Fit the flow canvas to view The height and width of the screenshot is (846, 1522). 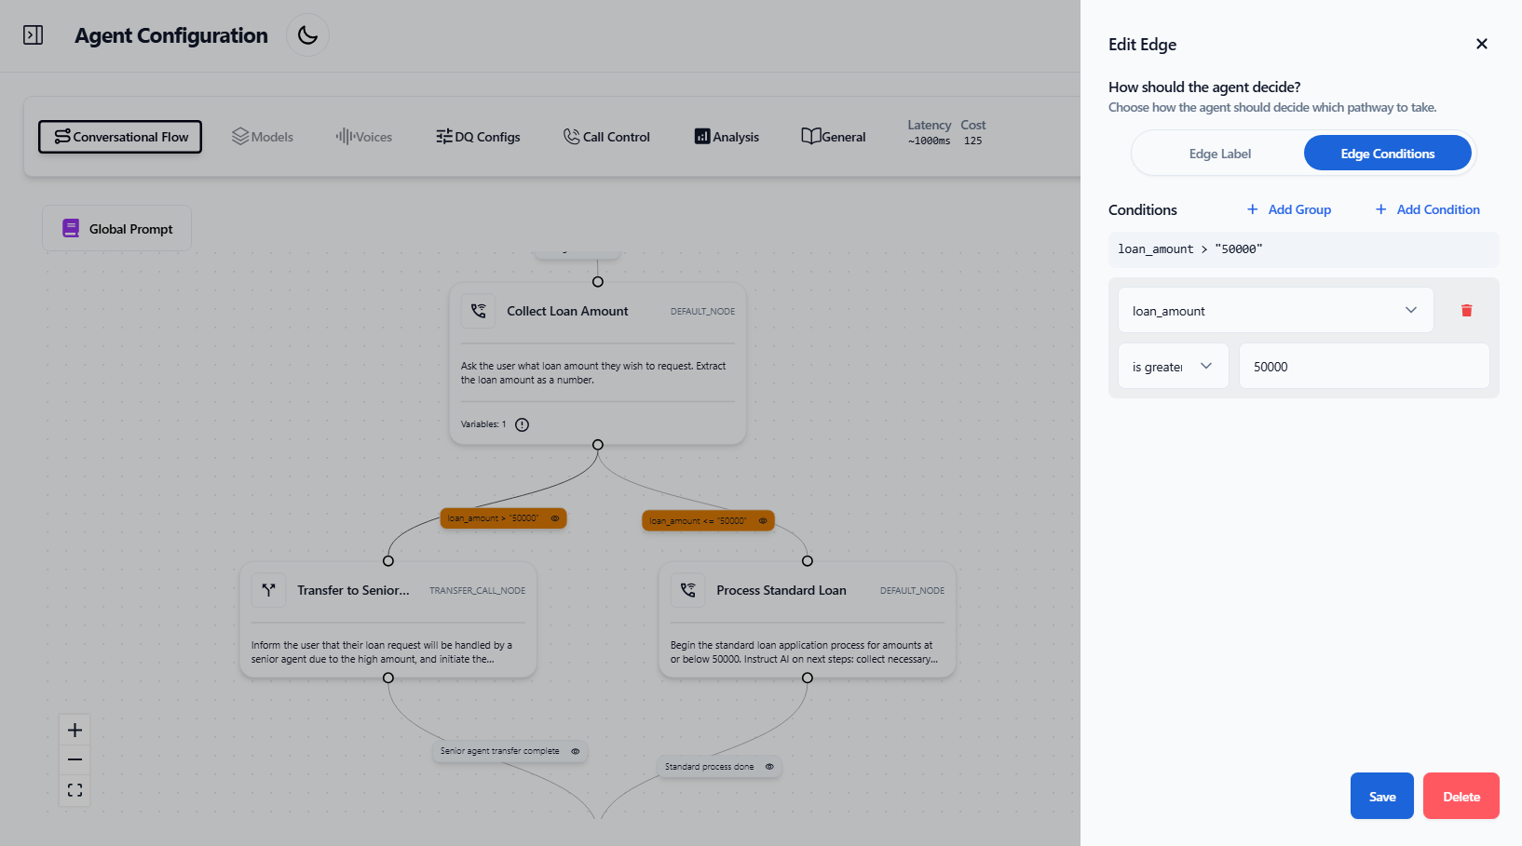75,790
